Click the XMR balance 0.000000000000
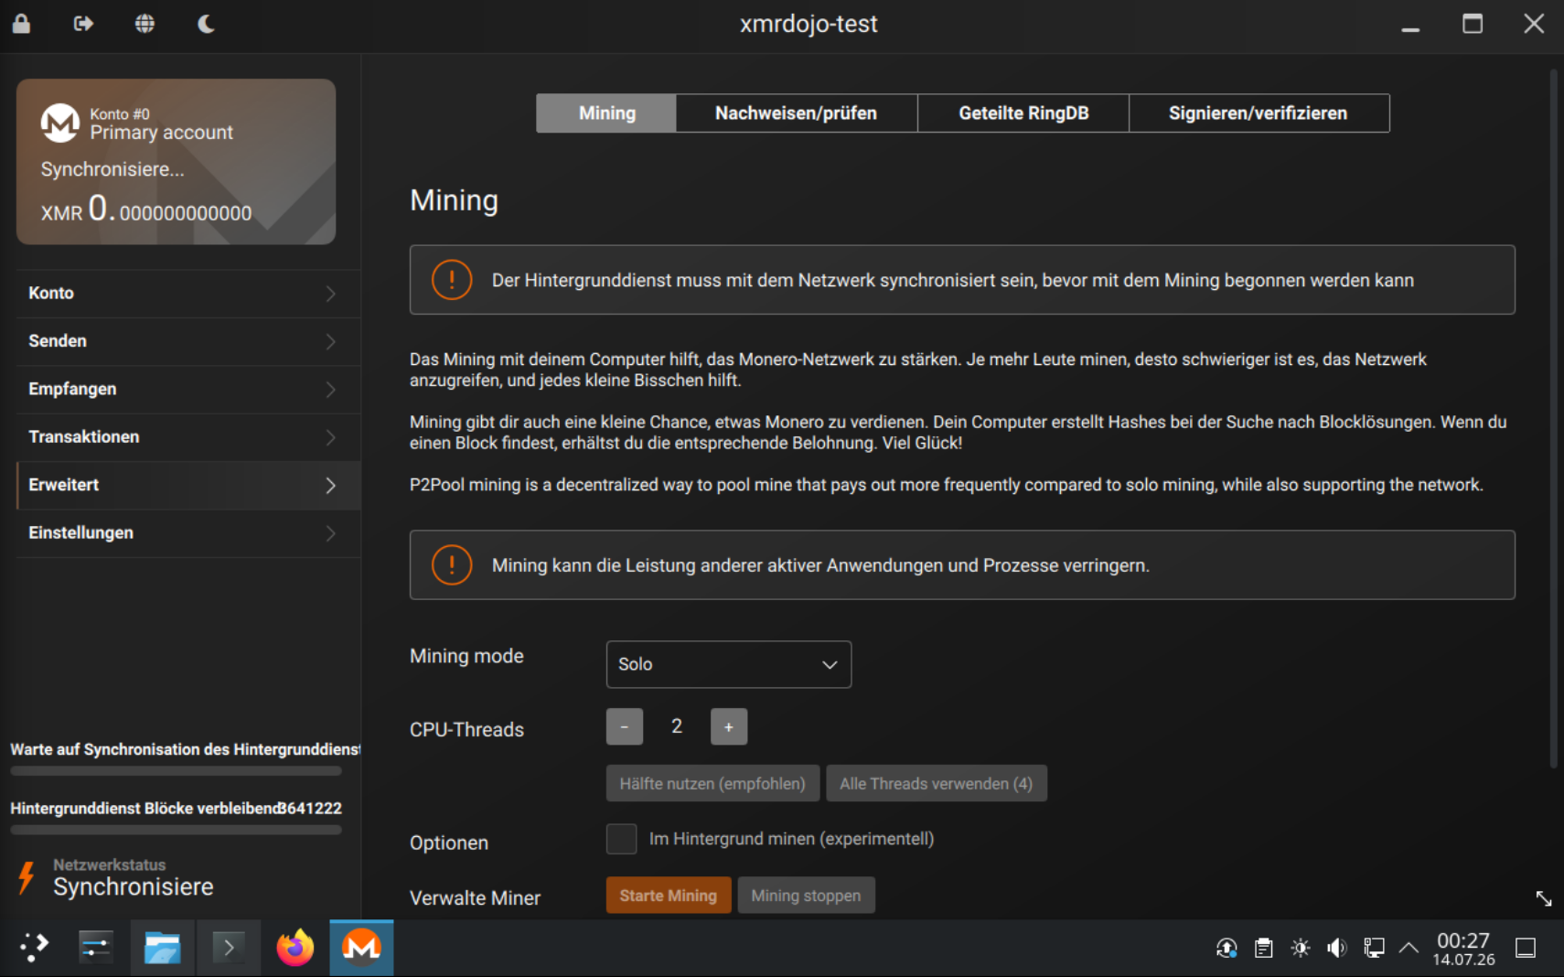 tap(146, 209)
